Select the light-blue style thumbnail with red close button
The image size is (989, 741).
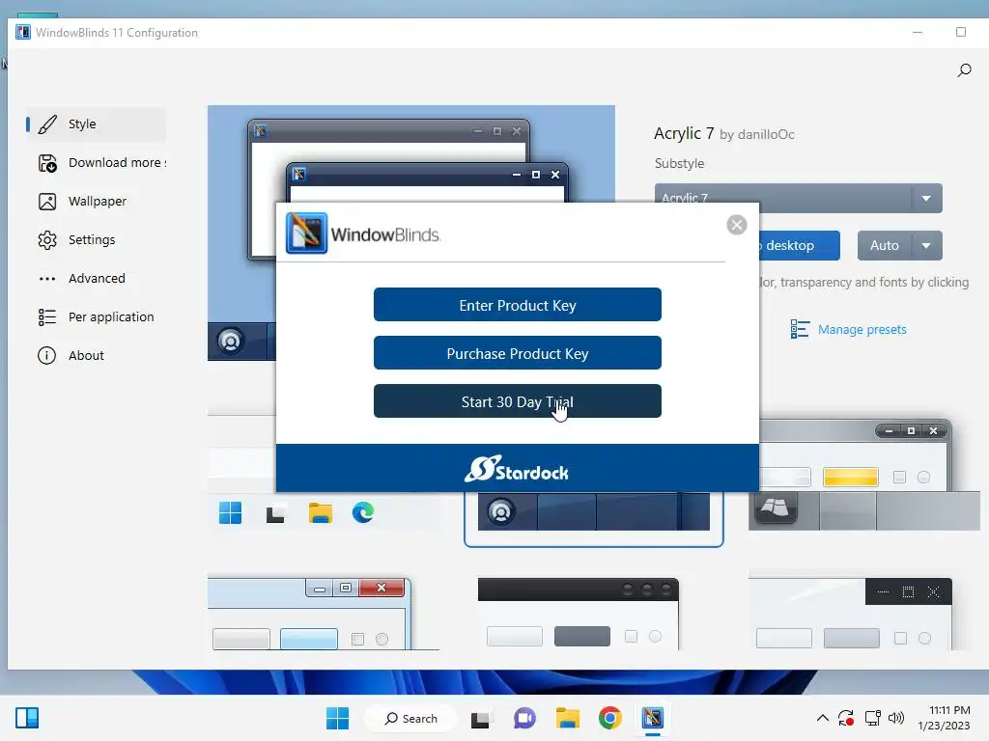pyautogui.click(x=323, y=613)
